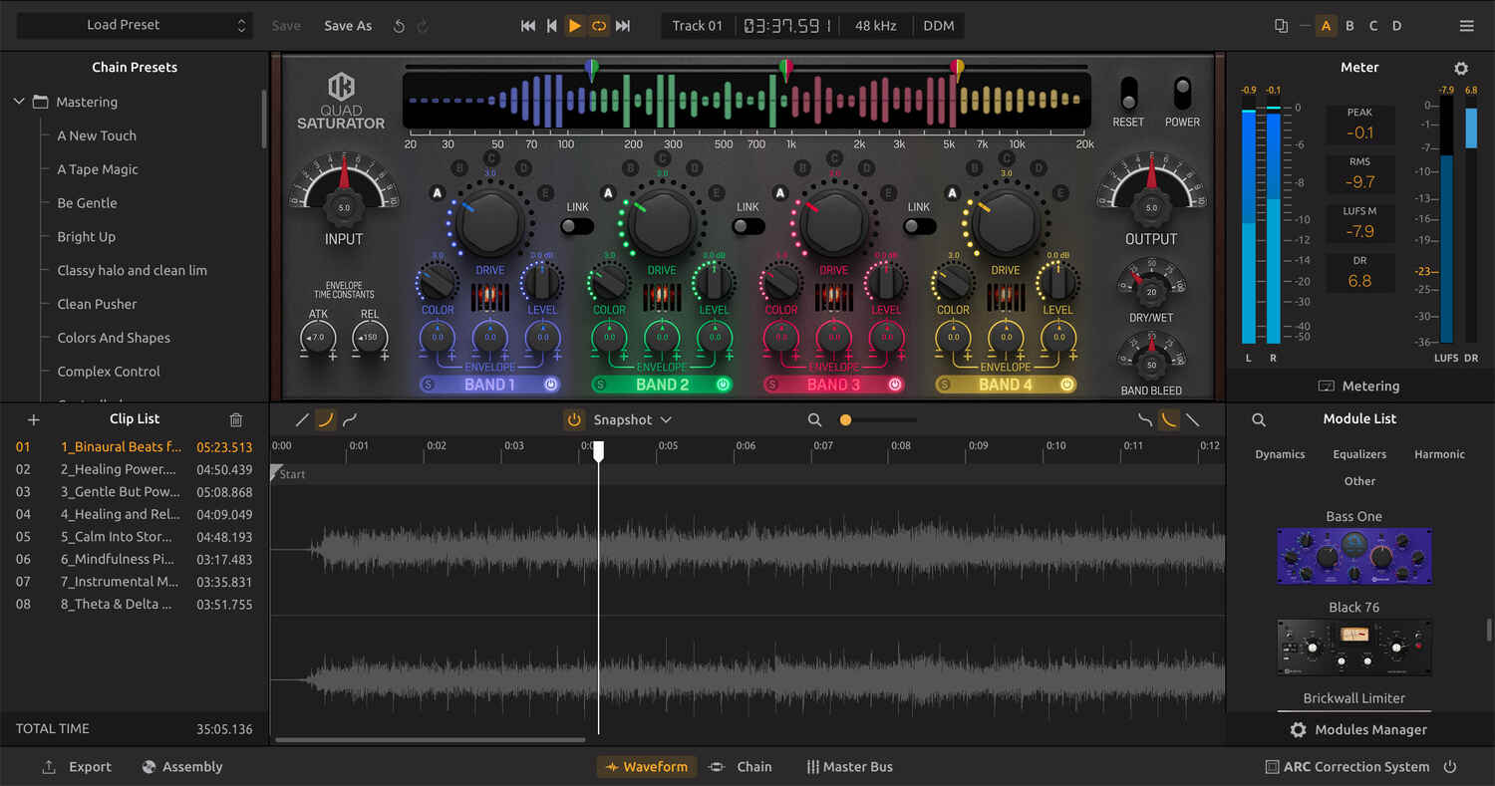The image size is (1495, 786).
Task: Click the delete clip trash icon
Action: pyautogui.click(x=236, y=420)
